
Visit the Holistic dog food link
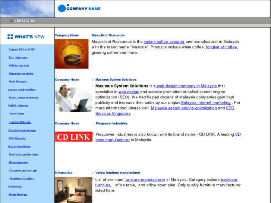(19, 66)
